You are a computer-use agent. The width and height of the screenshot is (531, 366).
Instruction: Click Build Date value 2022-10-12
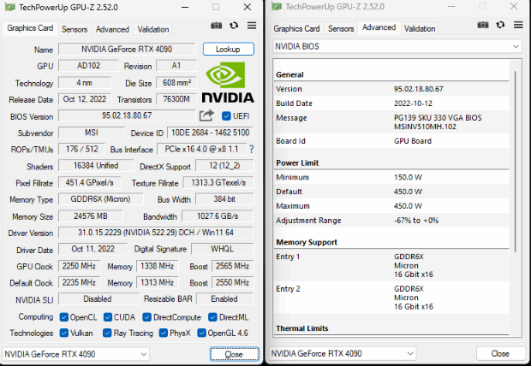coord(413,103)
